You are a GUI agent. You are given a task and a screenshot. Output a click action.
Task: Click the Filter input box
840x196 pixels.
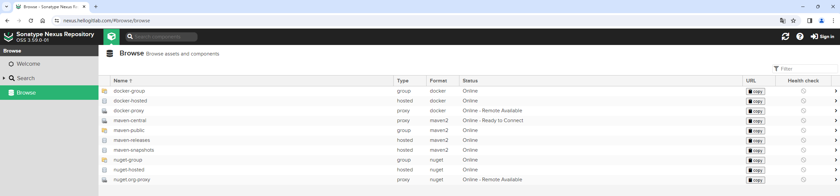[805, 69]
